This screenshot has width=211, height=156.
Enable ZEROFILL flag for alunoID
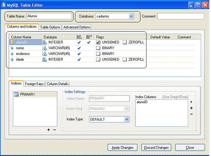[125, 43]
